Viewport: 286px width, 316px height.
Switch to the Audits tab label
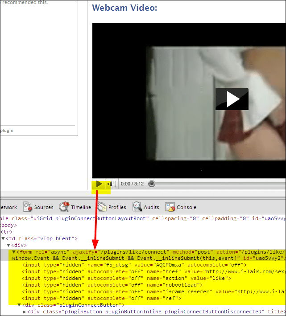click(x=151, y=207)
